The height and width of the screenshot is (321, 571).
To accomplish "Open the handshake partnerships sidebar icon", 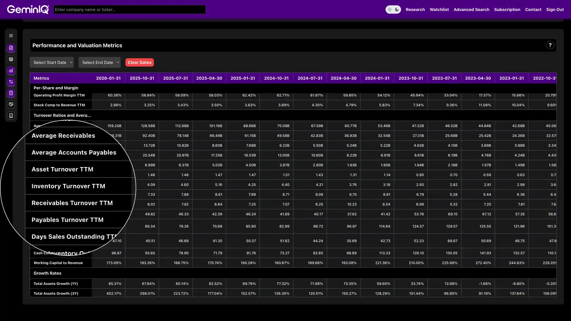I will click(11, 104).
